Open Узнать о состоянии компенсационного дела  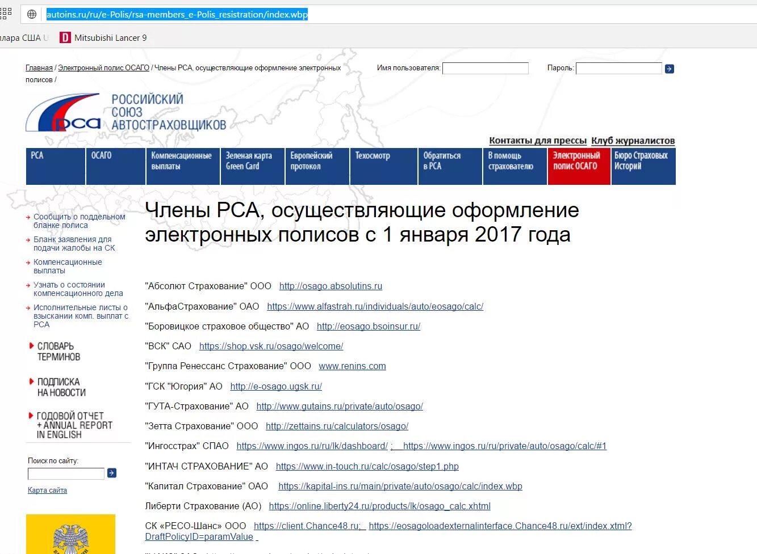click(78, 289)
